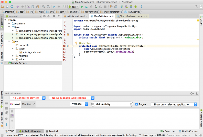The height and width of the screenshot is (137, 203).
Task: Click the Debug app bug icon
Action: [x=87, y=7]
